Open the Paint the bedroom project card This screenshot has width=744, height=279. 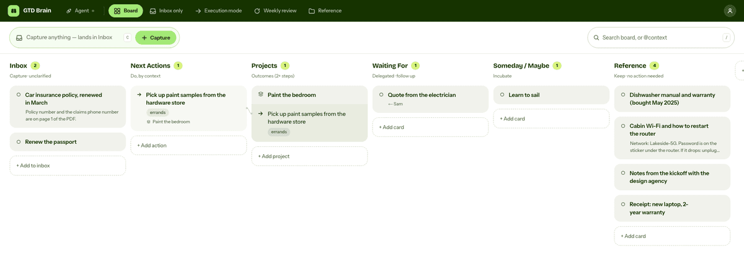[309, 95]
